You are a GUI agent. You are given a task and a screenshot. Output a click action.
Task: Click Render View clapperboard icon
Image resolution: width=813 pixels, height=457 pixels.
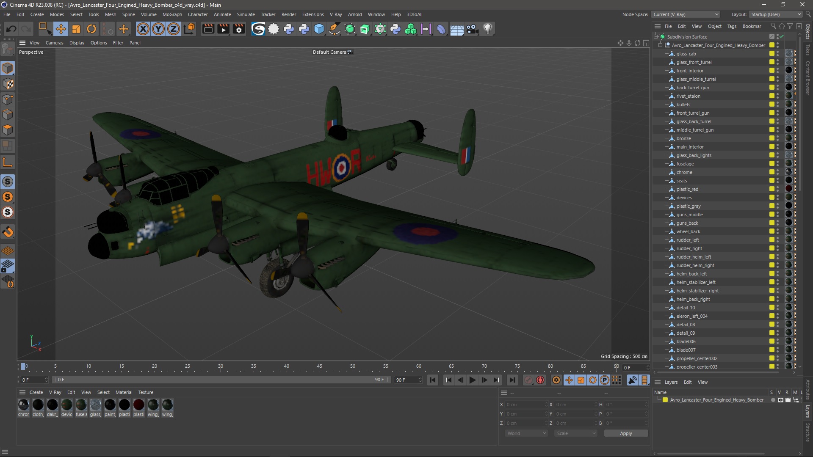(x=208, y=29)
